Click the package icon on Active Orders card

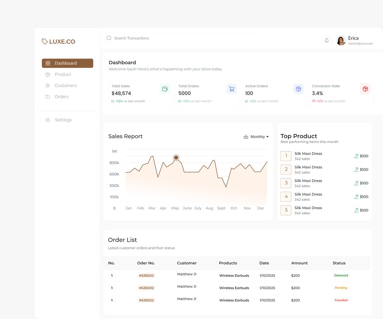click(298, 89)
